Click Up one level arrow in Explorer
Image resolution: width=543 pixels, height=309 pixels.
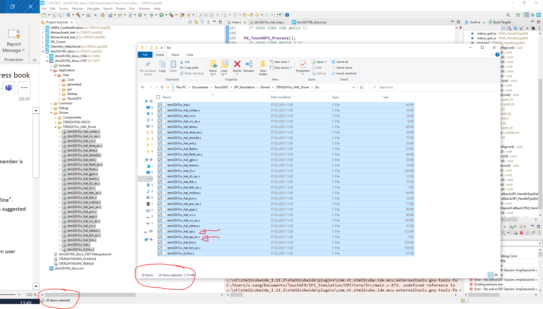tap(162, 87)
